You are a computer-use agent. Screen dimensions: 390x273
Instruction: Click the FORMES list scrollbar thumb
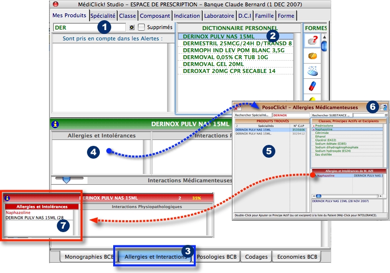[x=324, y=46]
